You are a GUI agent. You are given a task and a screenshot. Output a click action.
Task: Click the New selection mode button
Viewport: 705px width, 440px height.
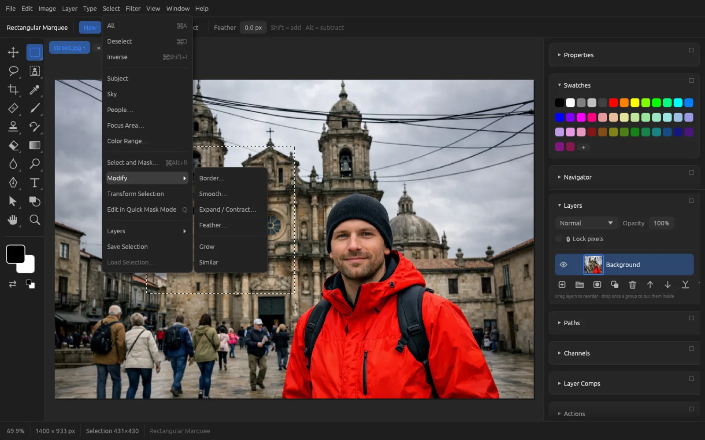[90, 27]
